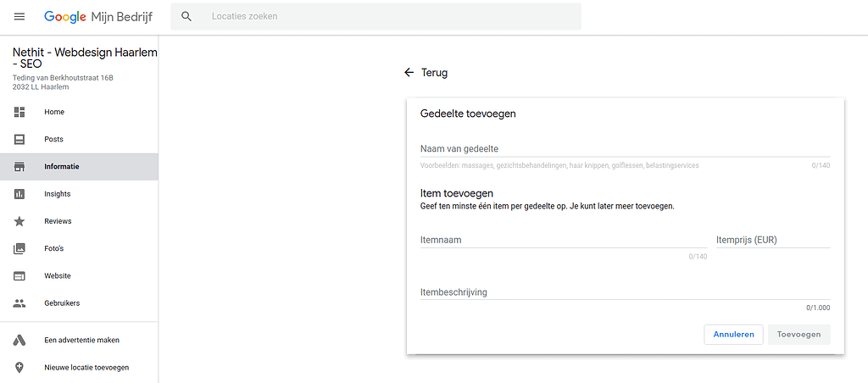868x383 pixels.
Task: Click the address Teding van Berkhoutstraat 16B
Action: (x=63, y=78)
